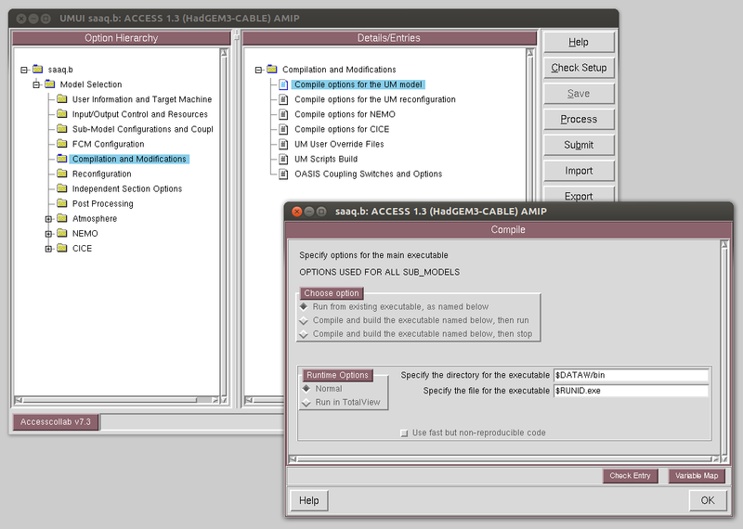743x529 pixels.
Task: Click the Variable Map button
Action: pos(697,475)
